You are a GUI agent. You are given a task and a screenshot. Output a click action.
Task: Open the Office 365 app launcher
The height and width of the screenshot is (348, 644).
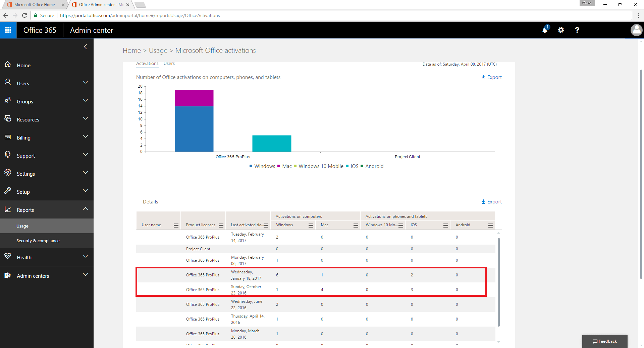click(8, 30)
